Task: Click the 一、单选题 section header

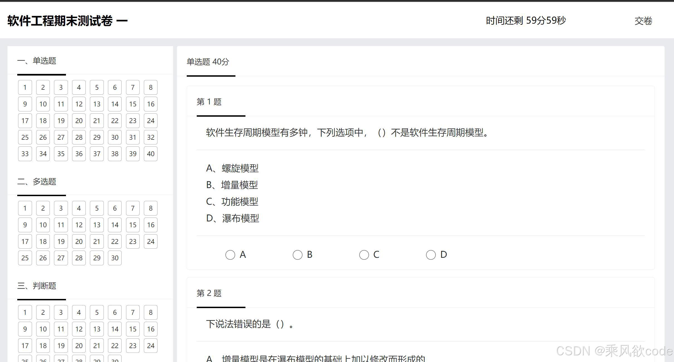Action: [x=37, y=61]
